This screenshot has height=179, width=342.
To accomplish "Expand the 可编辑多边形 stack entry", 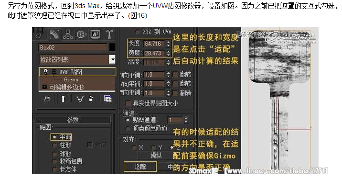I will click(x=44, y=87).
